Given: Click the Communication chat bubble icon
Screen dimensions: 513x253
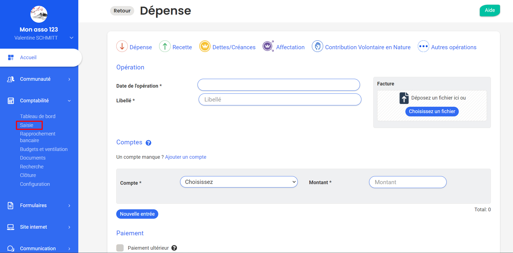Looking at the screenshot, I should [11, 249].
